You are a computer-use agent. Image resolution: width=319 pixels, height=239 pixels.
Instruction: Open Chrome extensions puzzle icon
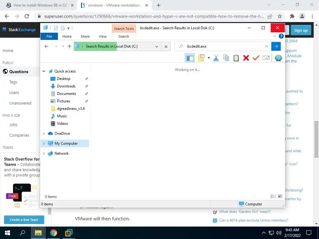pyautogui.click(x=292, y=16)
